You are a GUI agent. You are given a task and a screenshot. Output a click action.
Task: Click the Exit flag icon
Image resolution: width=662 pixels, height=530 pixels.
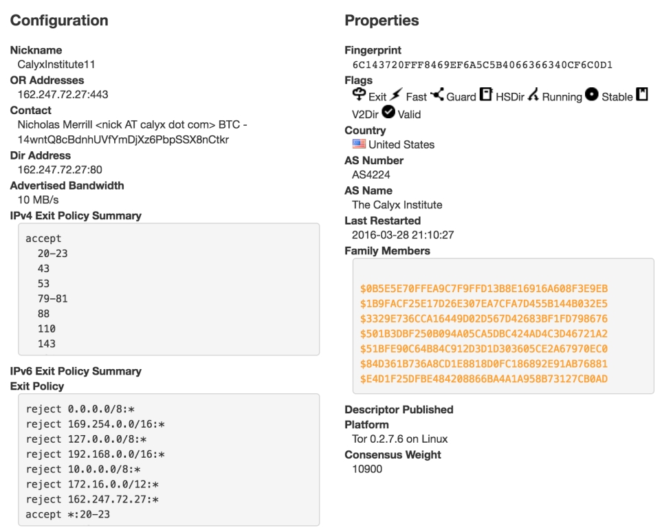pyautogui.click(x=359, y=96)
